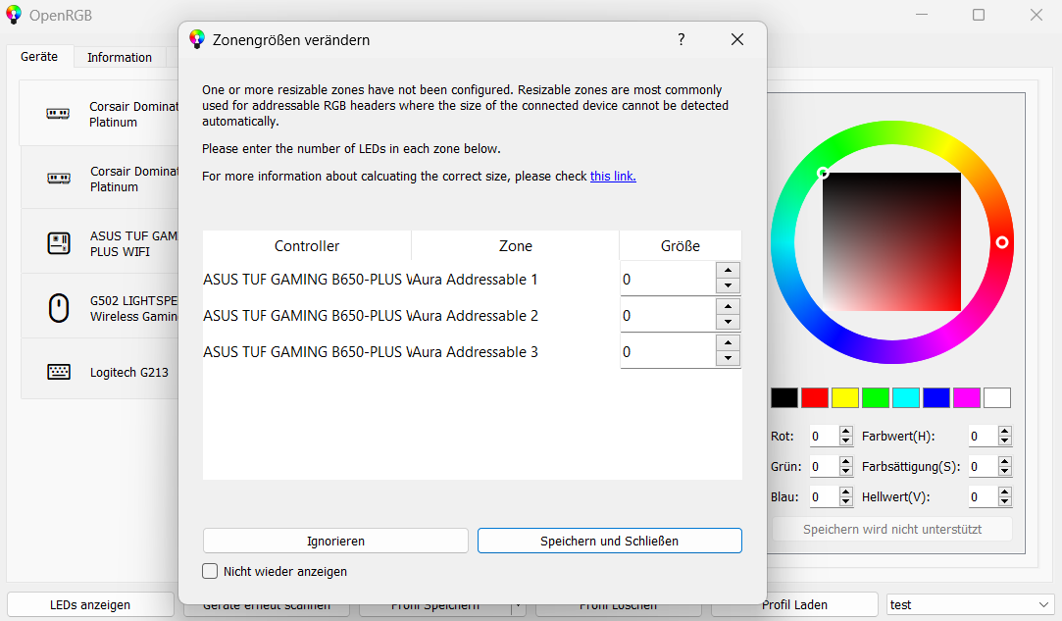Click Speichern wird nicht unterstützt button
This screenshot has height=621, width=1062.
pos(892,529)
